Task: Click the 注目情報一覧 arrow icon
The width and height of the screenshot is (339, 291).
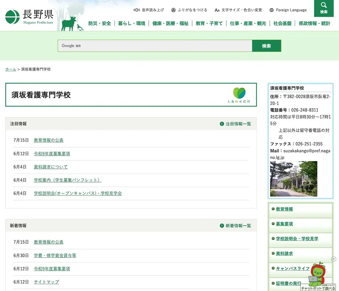Action: (x=222, y=124)
